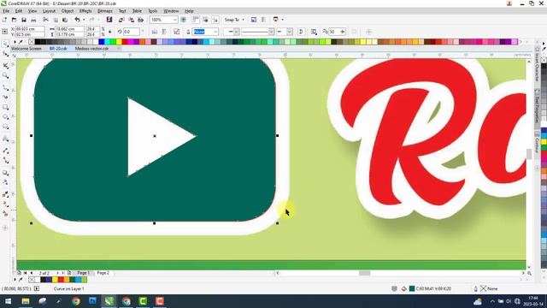Click the object width input field
The height and width of the screenshot is (308, 547).
69,29
